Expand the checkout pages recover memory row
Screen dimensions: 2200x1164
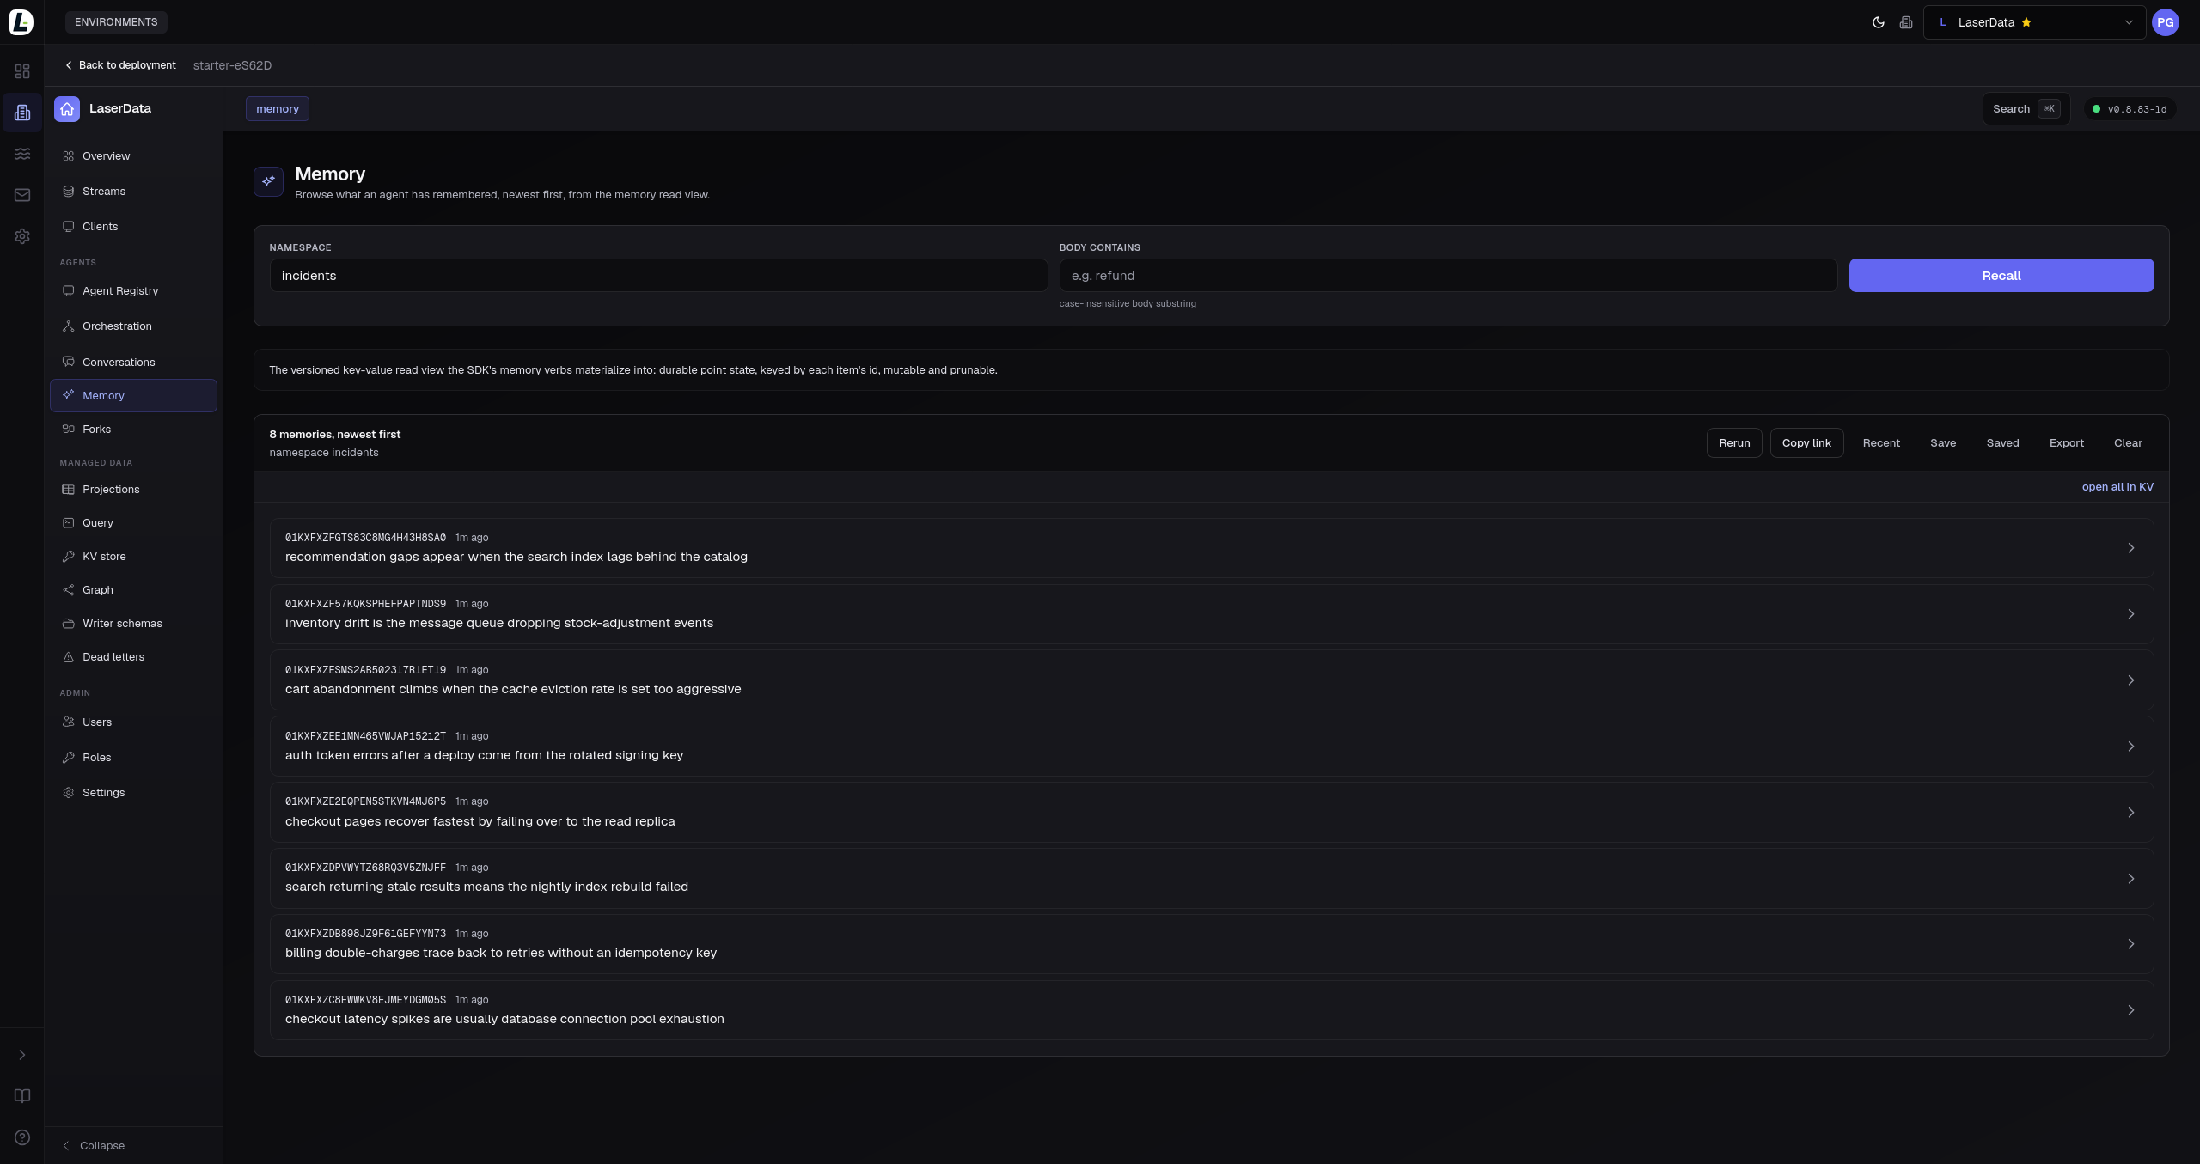1212,813
